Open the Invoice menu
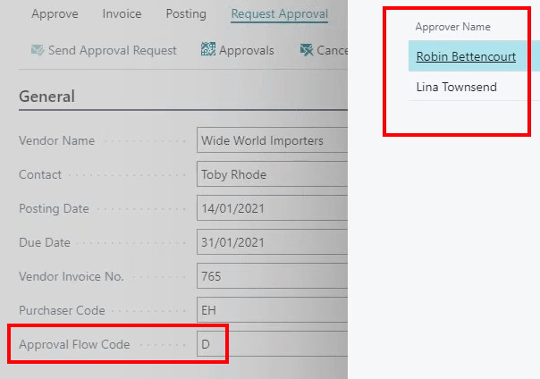The image size is (540, 379). [122, 14]
